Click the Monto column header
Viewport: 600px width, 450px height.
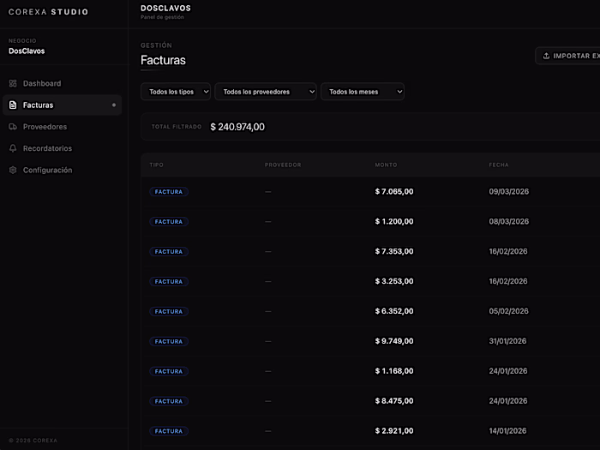coord(386,165)
